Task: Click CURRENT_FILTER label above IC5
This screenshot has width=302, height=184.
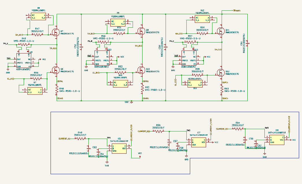Action: tap(131, 133)
